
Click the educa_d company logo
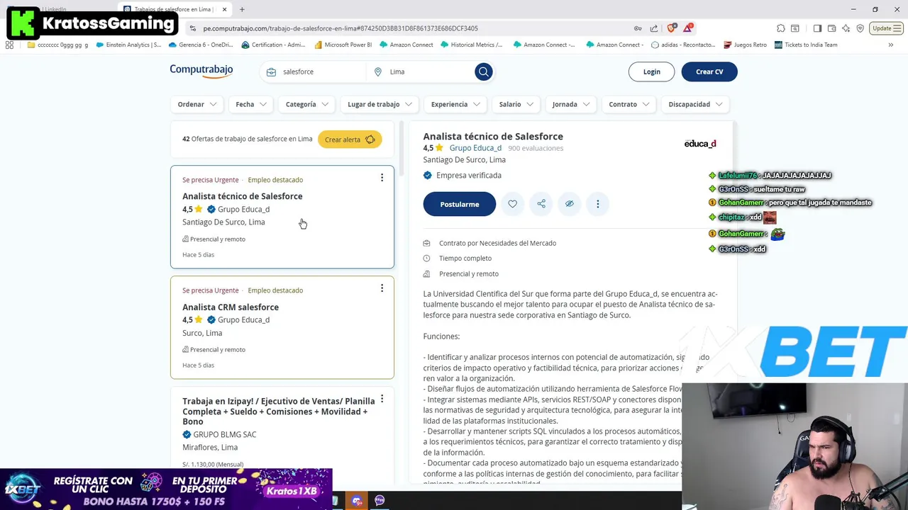tap(700, 144)
